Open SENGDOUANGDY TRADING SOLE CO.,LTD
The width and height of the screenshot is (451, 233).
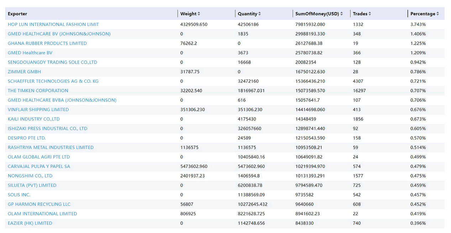click(x=52, y=62)
